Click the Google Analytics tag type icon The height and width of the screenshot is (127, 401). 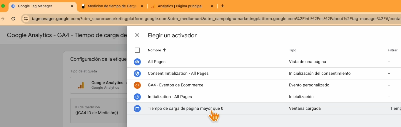pos(81,85)
